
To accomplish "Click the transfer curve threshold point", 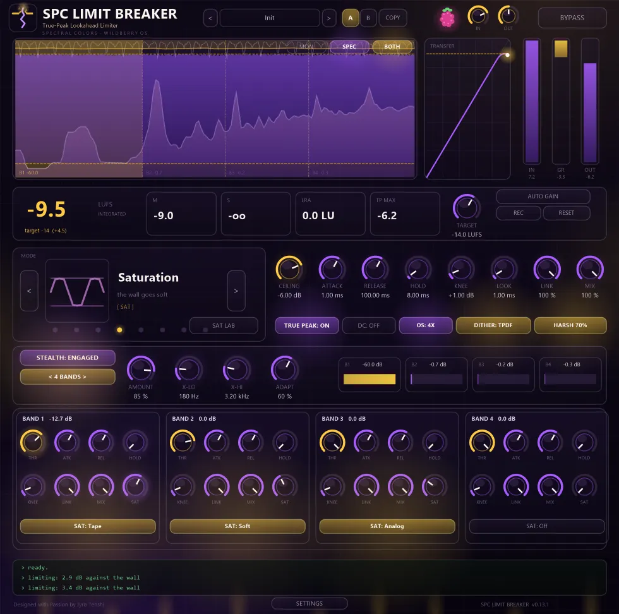I will tap(507, 55).
